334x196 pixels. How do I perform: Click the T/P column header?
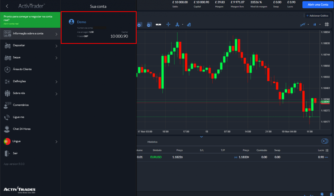[223, 150]
